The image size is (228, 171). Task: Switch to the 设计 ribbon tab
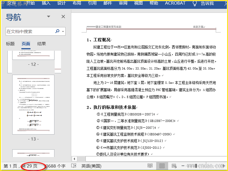[x=61, y=3]
